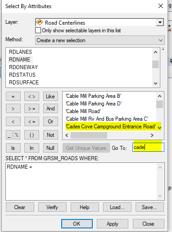The height and width of the screenshot is (232, 172).
Task: Click the underscore wildcard button
Action: tap(9, 135)
